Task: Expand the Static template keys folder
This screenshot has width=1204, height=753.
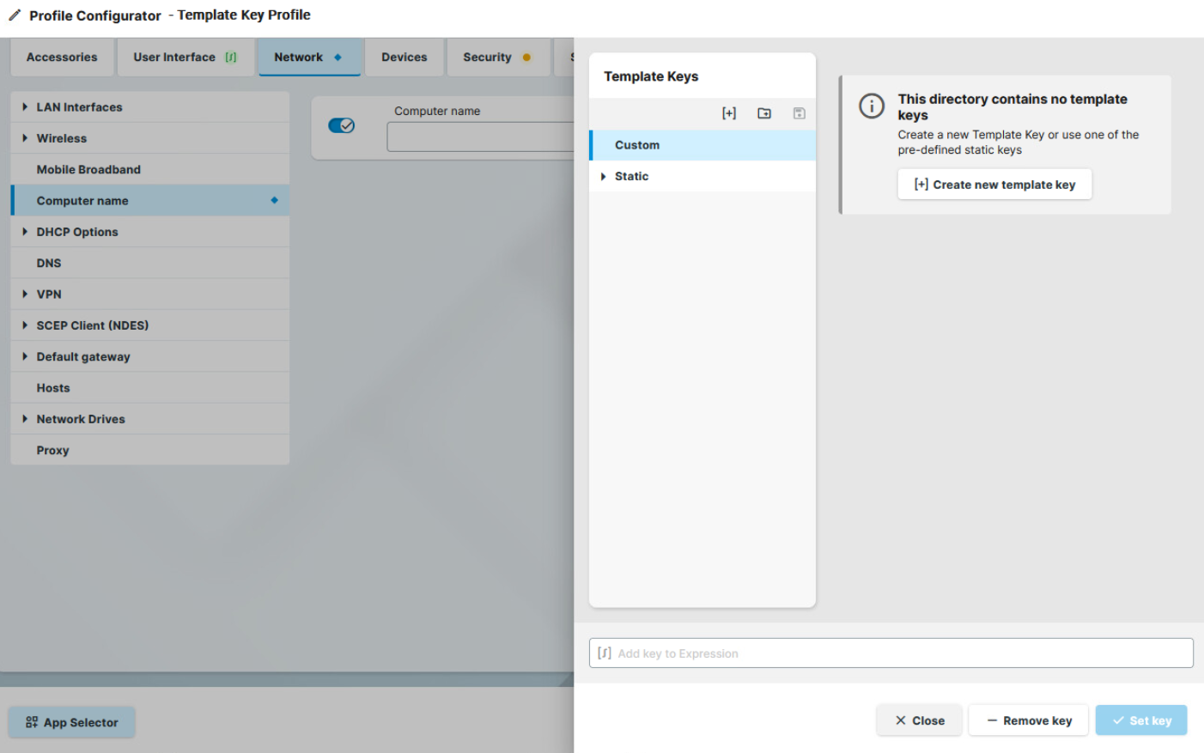Action: pyautogui.click(x=604, y=177)
